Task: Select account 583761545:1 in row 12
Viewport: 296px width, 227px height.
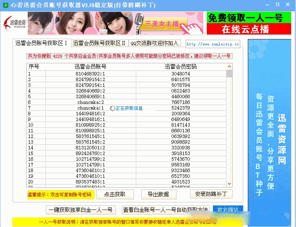Action: (x=90, y=136)
